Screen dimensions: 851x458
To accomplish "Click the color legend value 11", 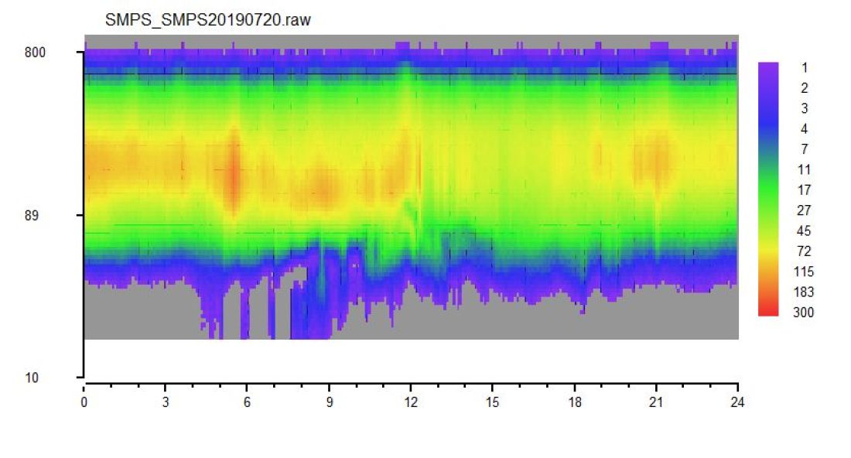I will pos(805,170).
